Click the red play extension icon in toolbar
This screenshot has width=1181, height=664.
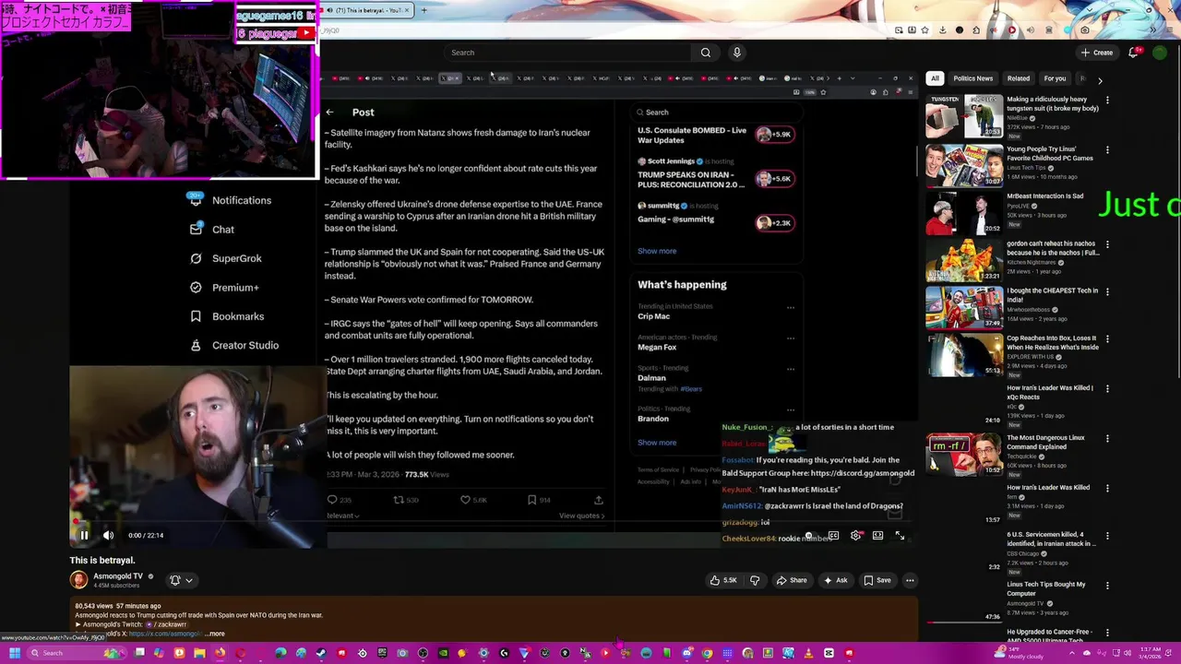click(x=1012, y=30)
